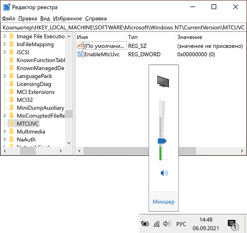Open the Правка menu

point(28,19)
